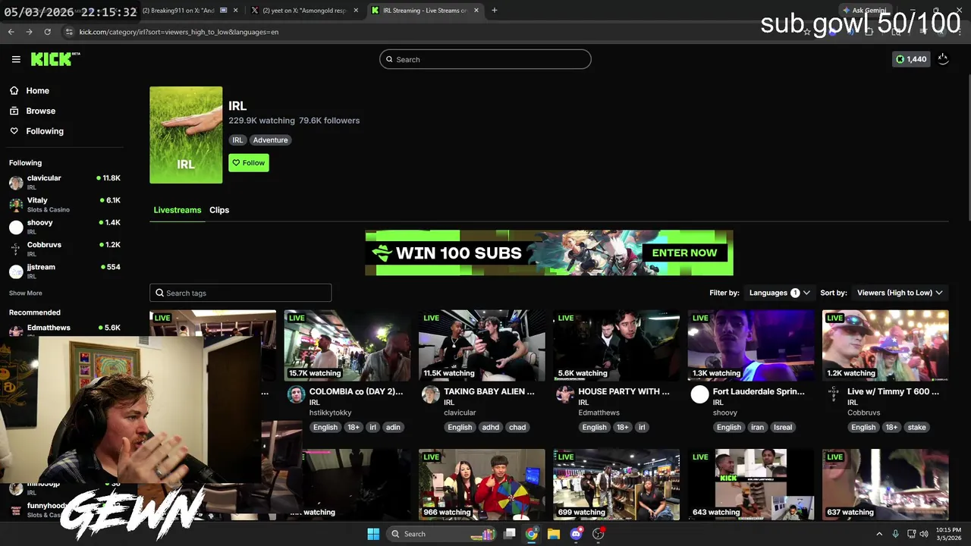The width and height of the screenshot is (971, 546).
Task: Click the stake tag on Cobbruvs stream
Action: coord(916,427)
